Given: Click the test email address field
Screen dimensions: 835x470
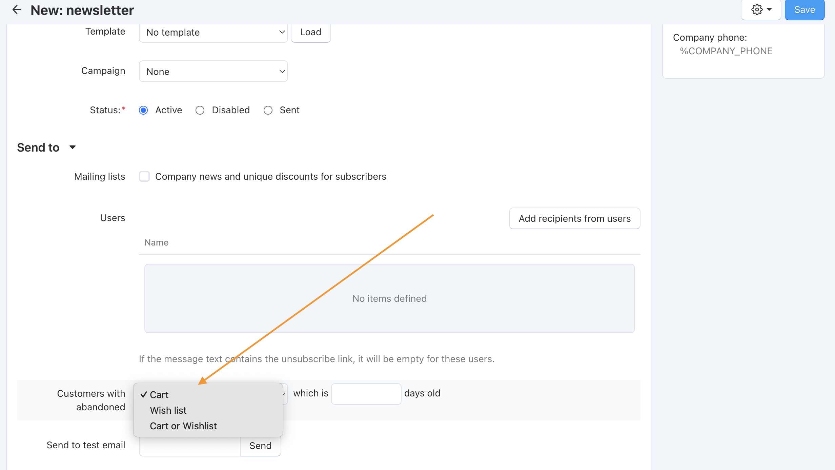Looking at the screenshot, I should [190, 446].
